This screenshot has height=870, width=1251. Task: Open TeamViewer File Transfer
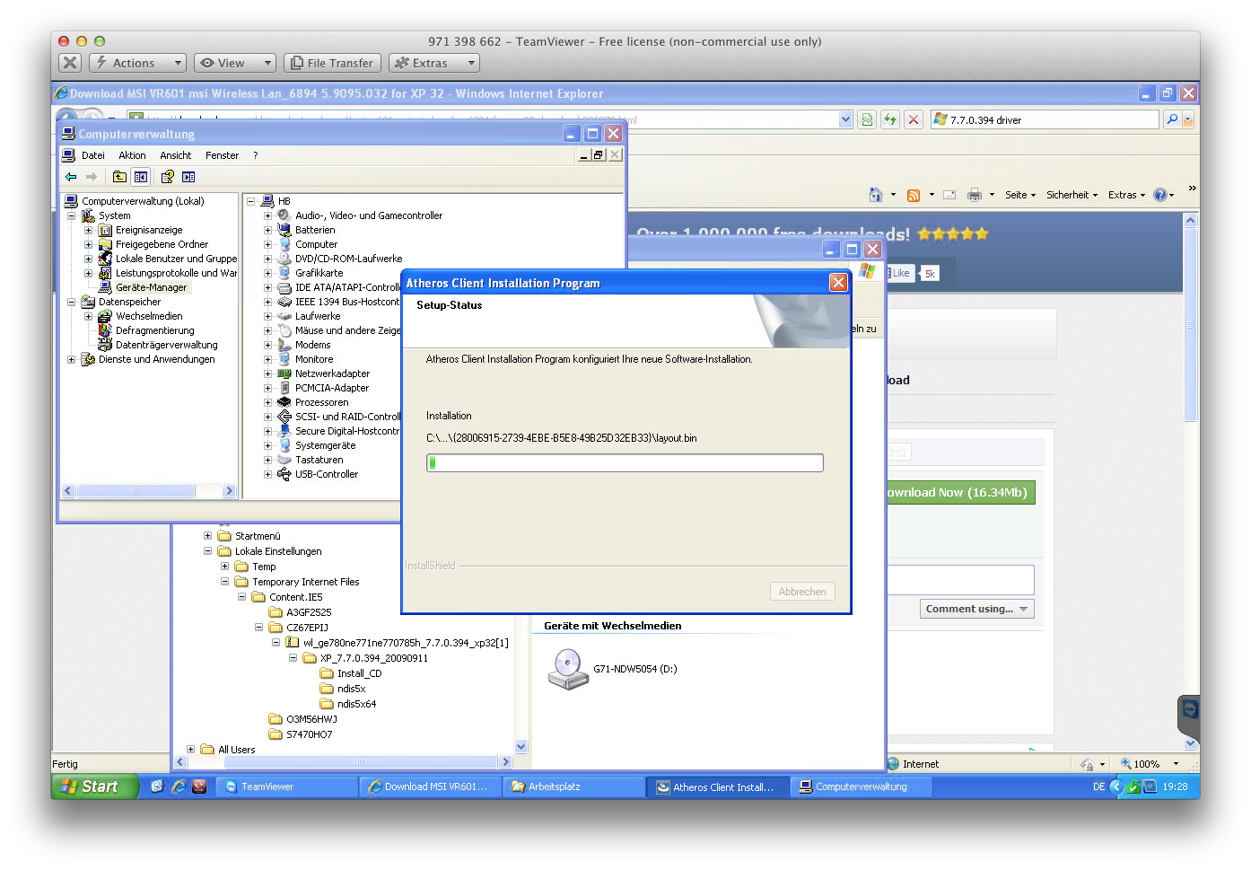tap(332, 63)
